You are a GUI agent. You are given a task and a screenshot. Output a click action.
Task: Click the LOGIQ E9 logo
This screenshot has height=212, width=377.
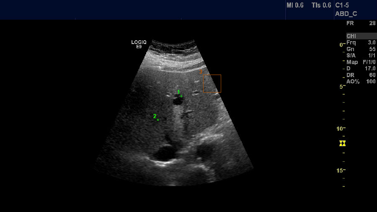click(139, 44)
